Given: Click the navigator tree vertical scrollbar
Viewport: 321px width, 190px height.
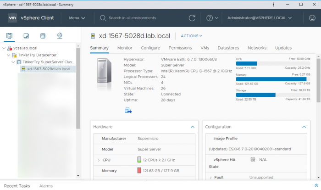Looking at the screenshot, I should (78, 88).
